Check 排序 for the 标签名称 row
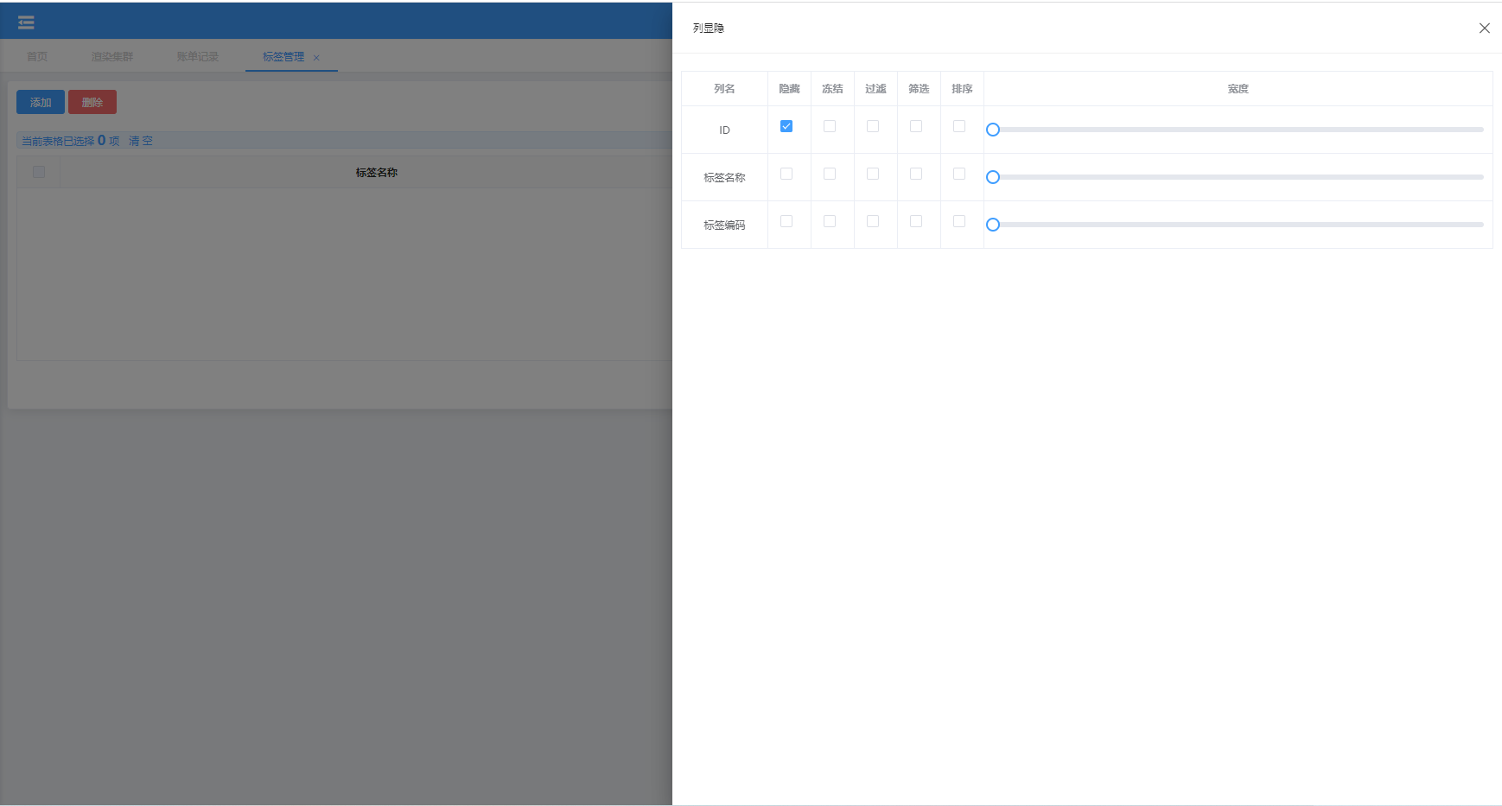 pyautogui.click(x=959, y=174)
